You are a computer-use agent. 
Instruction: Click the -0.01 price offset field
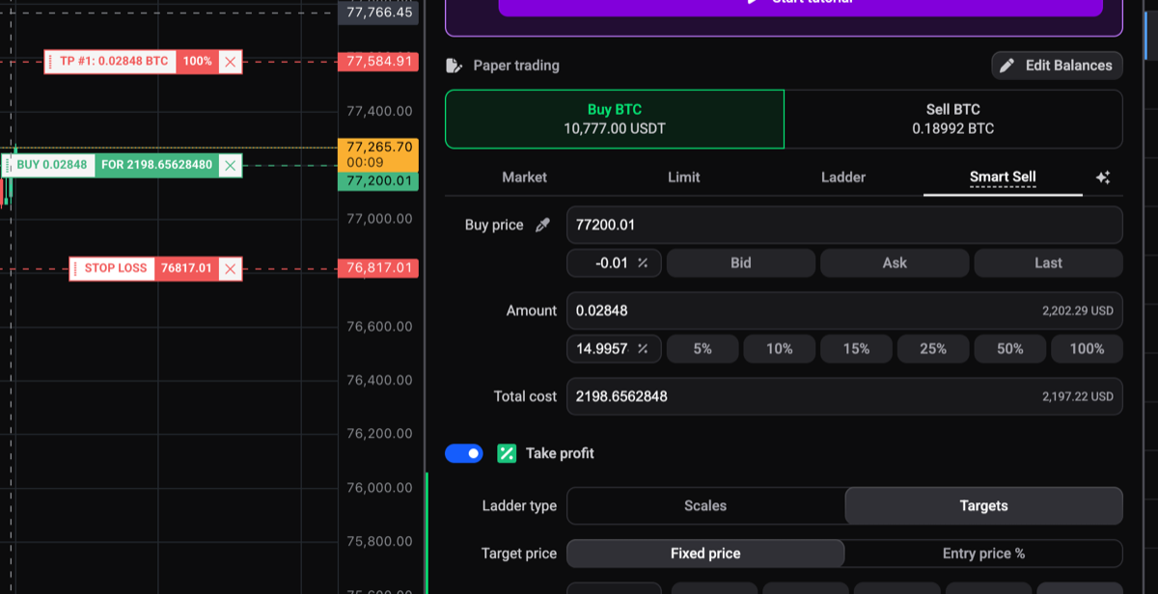[614, 262]
